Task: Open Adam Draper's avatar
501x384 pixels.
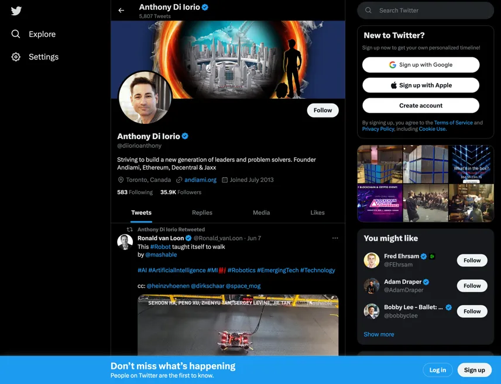Action: (371, 286)
